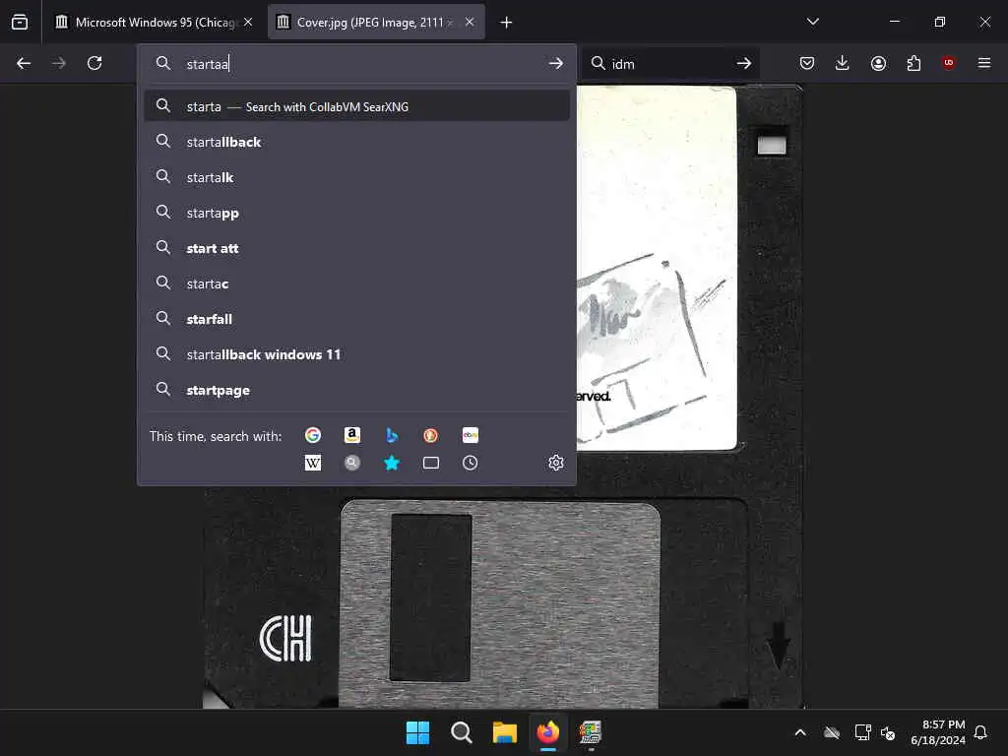The height and width of the screenshot is (756, 1008).
Task: Open the uBlock Origin extension icon
Action: [x=948, y=63]
